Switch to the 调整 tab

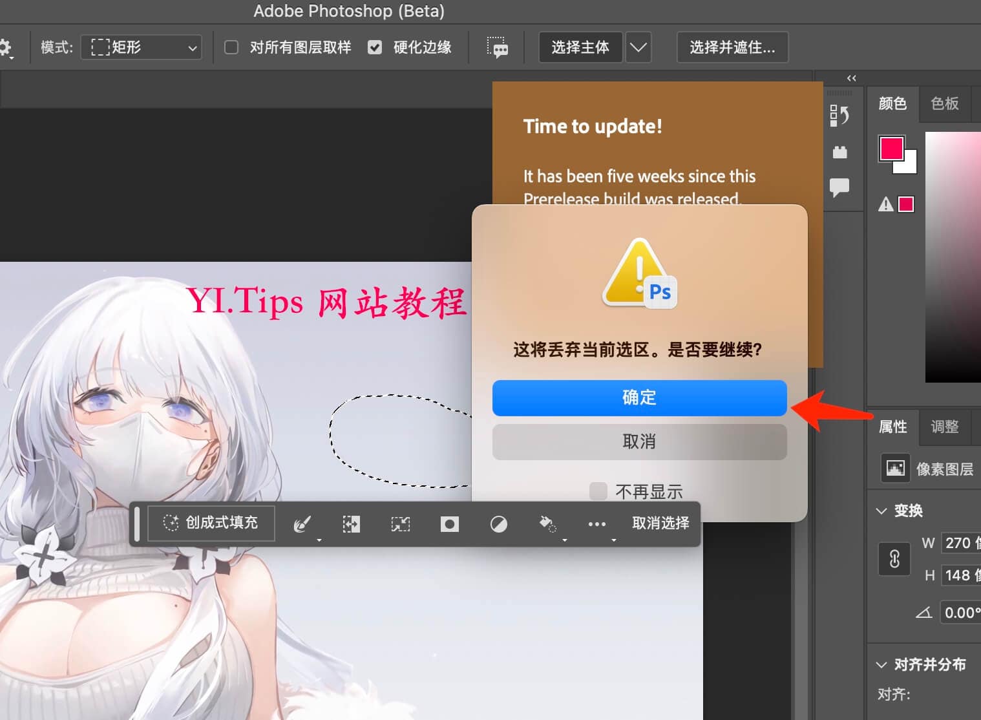click(944, 427)
